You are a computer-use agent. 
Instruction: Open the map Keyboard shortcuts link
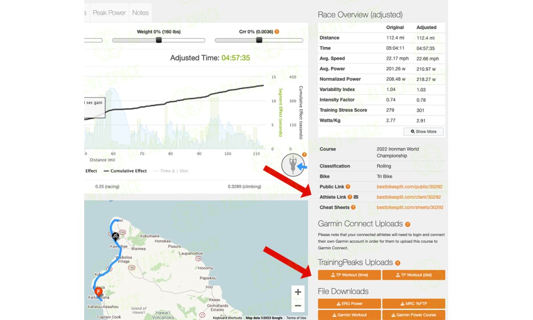click(x=228, y=318)
